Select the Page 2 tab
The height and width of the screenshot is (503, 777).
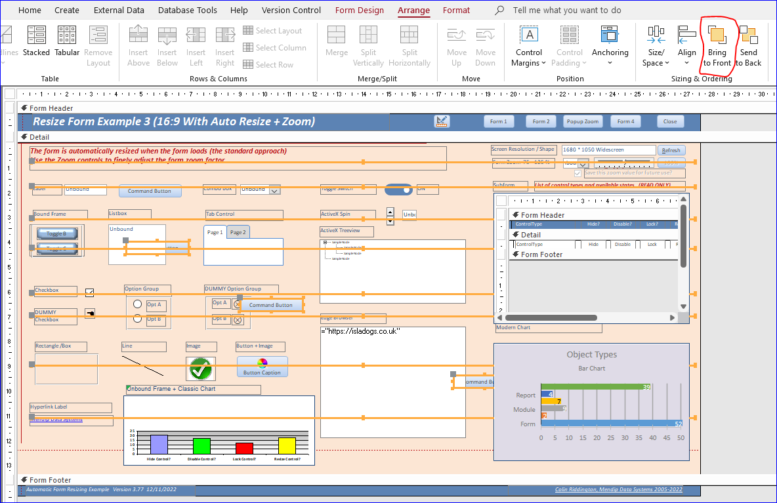(x=238, y=232)
